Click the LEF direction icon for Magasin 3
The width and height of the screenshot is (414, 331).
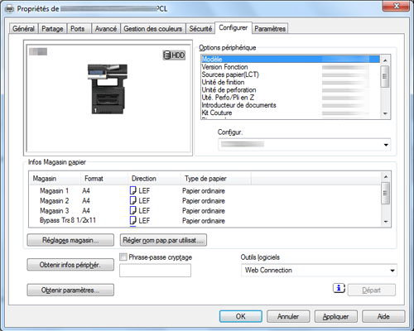pyautogui.click(x=133, y=210)
